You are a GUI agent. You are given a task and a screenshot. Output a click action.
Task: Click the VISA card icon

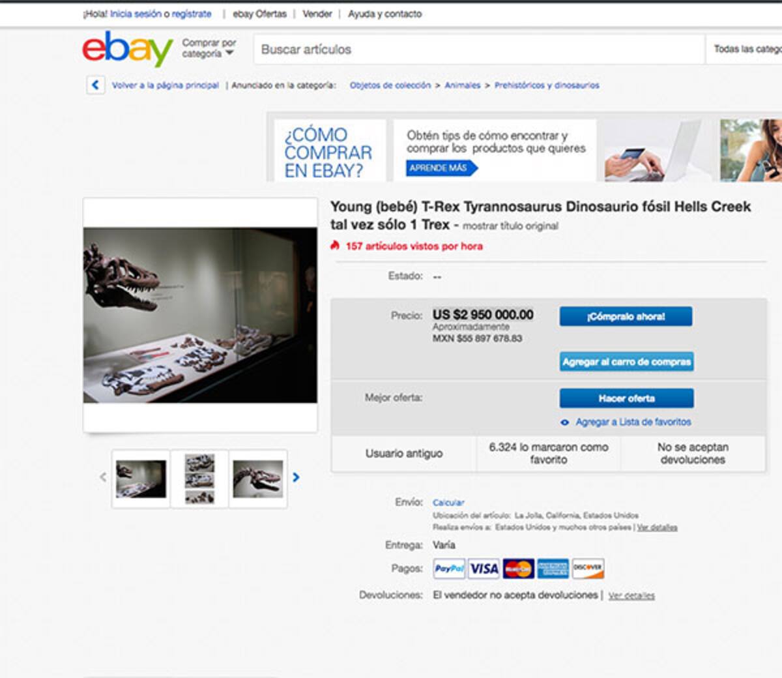point(484,568)
